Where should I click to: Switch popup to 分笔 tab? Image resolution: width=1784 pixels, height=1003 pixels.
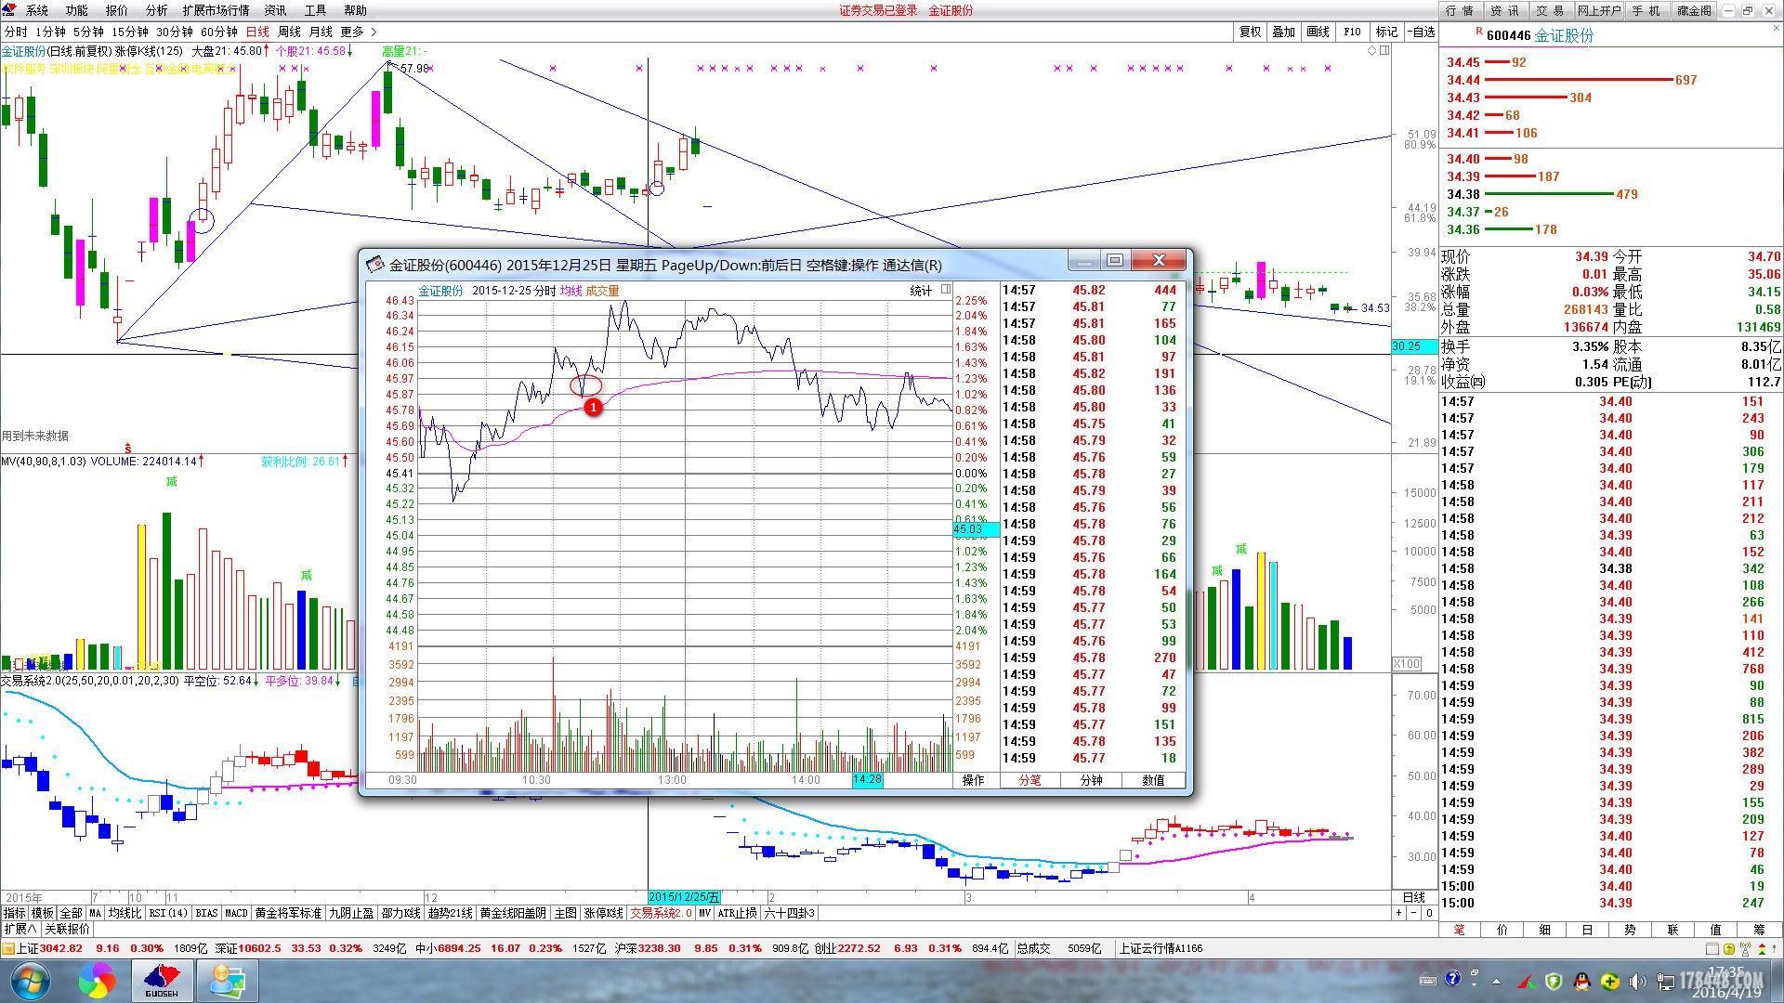[x=1030, y=780]
